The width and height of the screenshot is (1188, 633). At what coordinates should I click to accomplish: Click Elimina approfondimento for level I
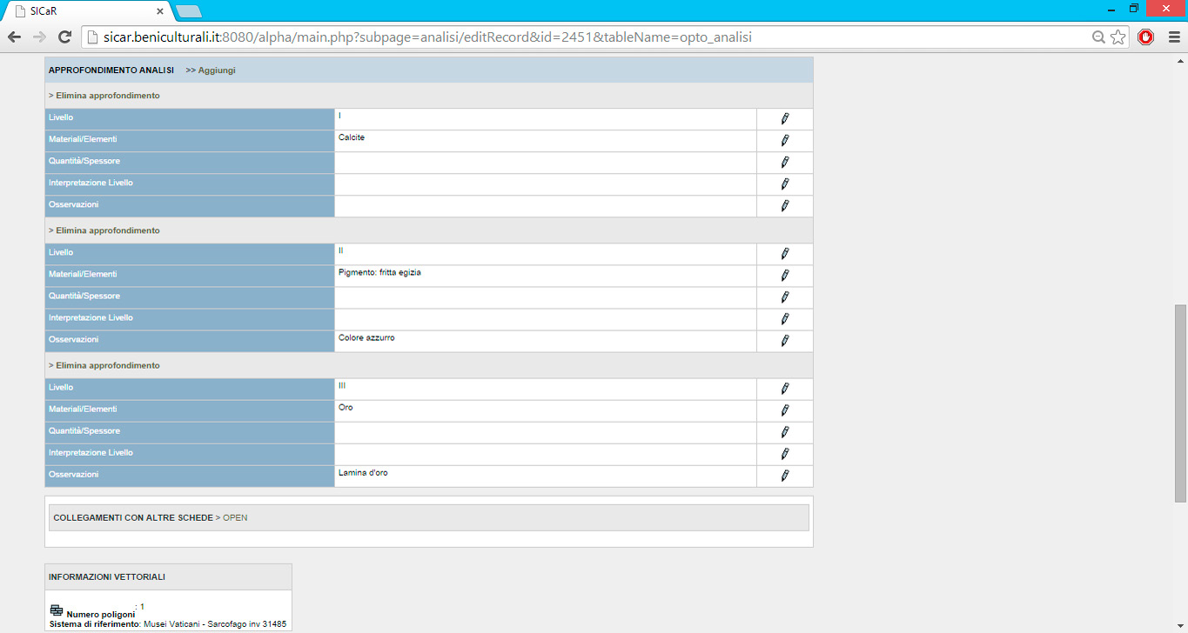click(x=104, y=96)
